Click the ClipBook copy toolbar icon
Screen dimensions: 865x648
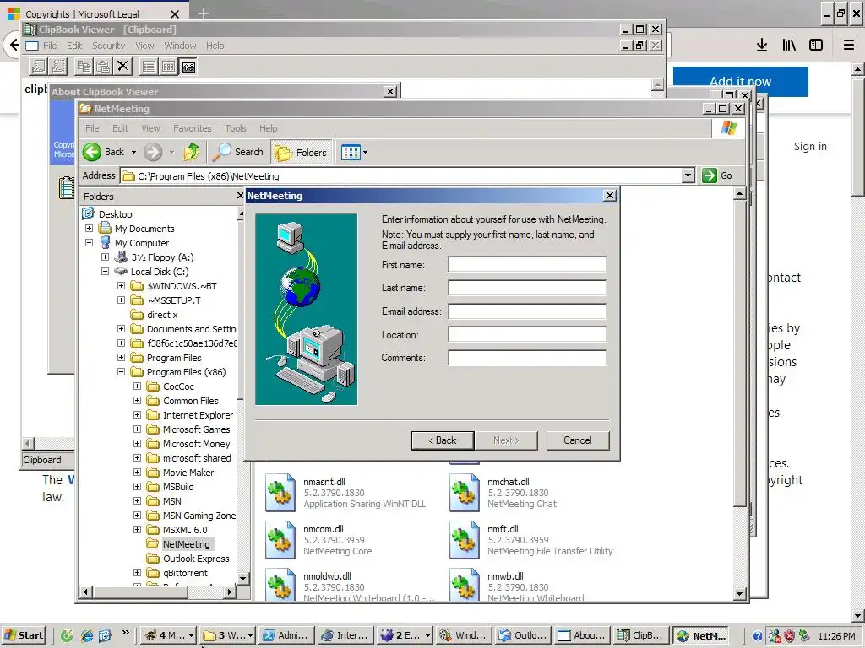click(84, 67)
